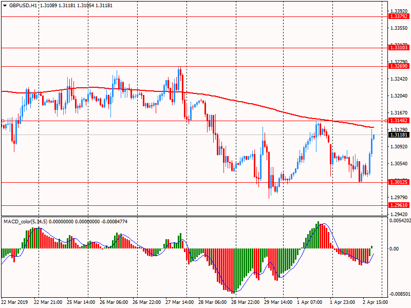
Task: Select the 29 Mar 14:00 time label
Action: 278,303
